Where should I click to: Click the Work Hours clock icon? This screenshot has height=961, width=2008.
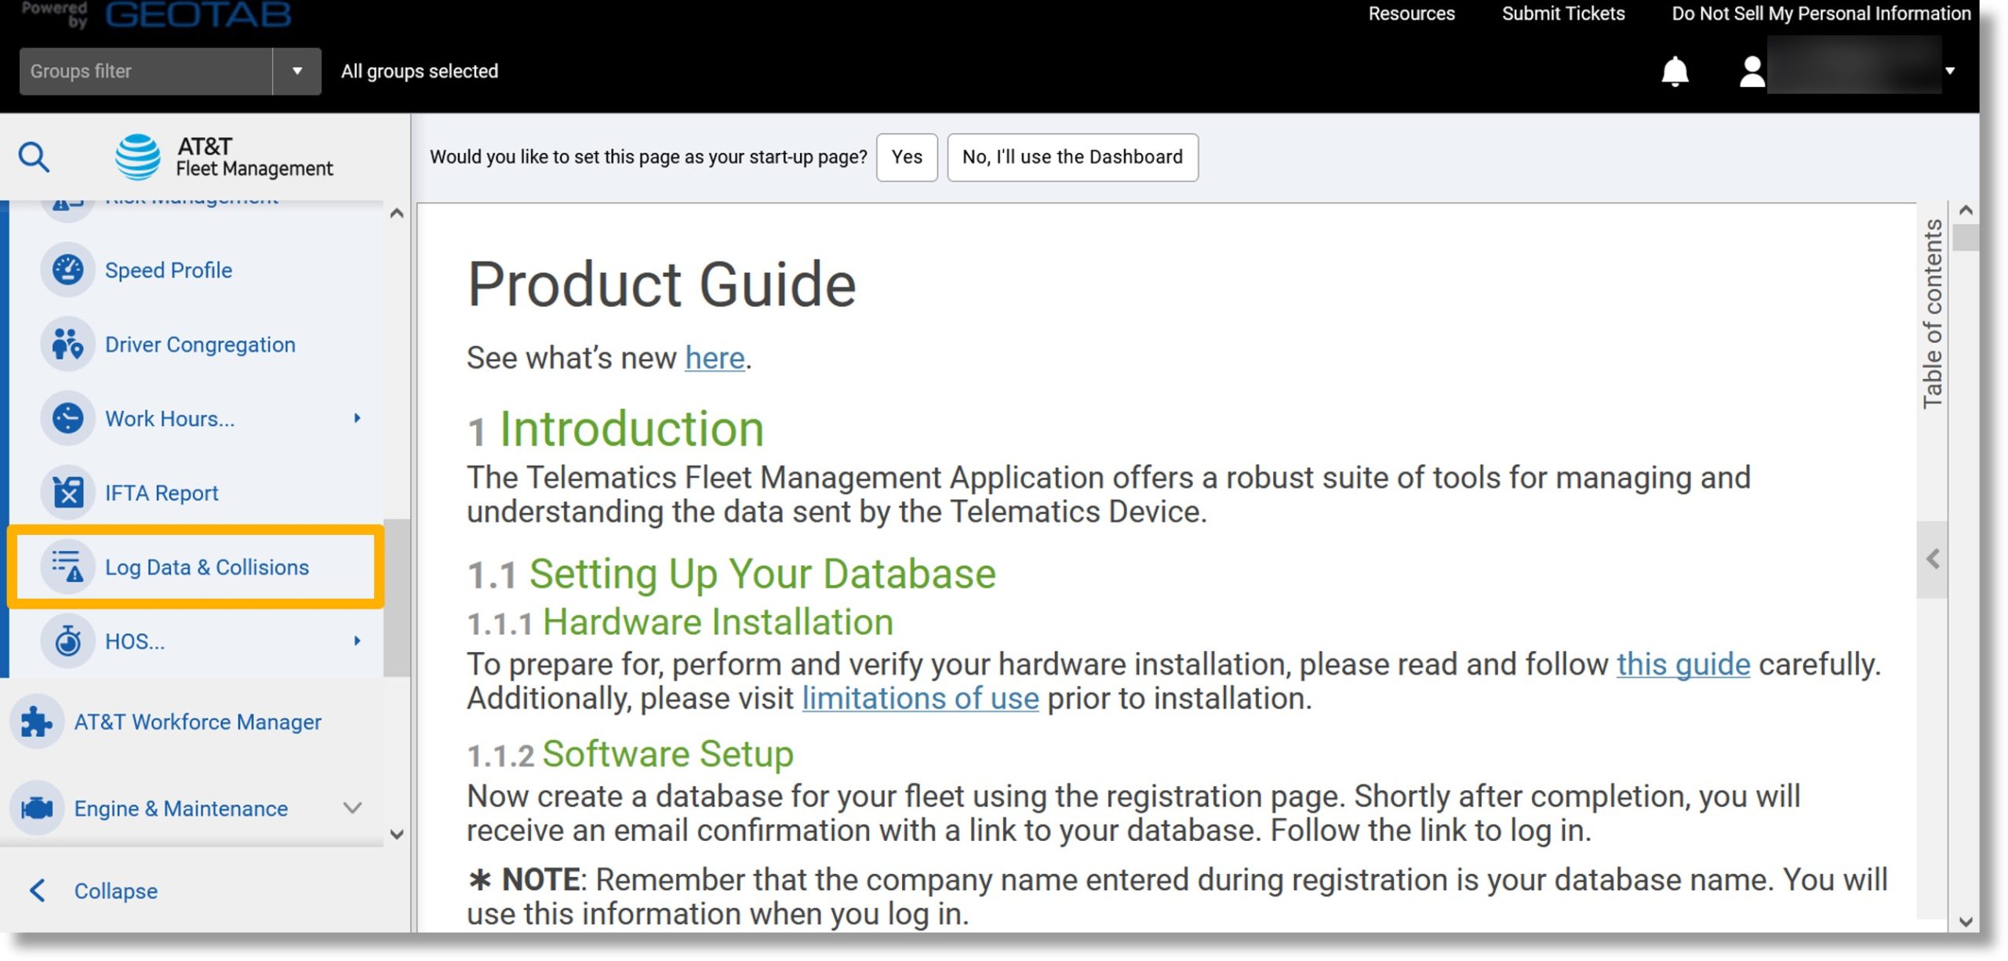click(x=68, y=418)
